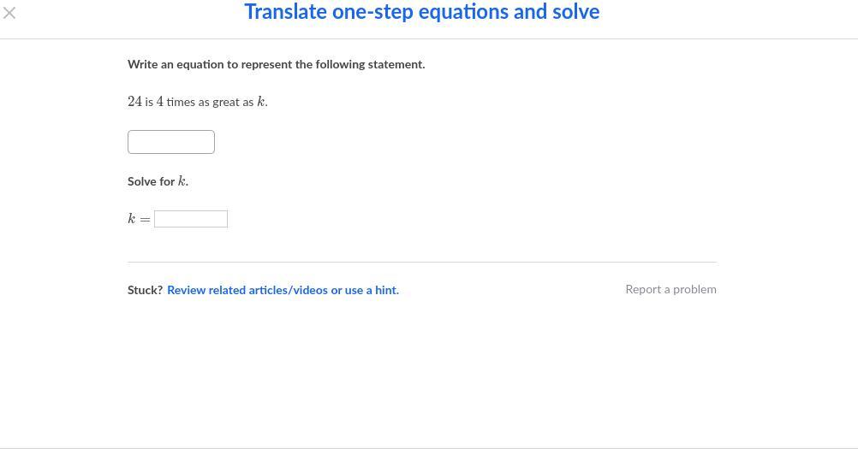Click the divider line above Stuck?

[421, 262]
